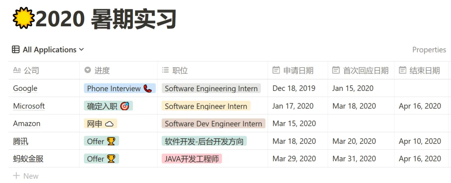Select the pink JAVA开发工程师 position tag

pos(192,159)
